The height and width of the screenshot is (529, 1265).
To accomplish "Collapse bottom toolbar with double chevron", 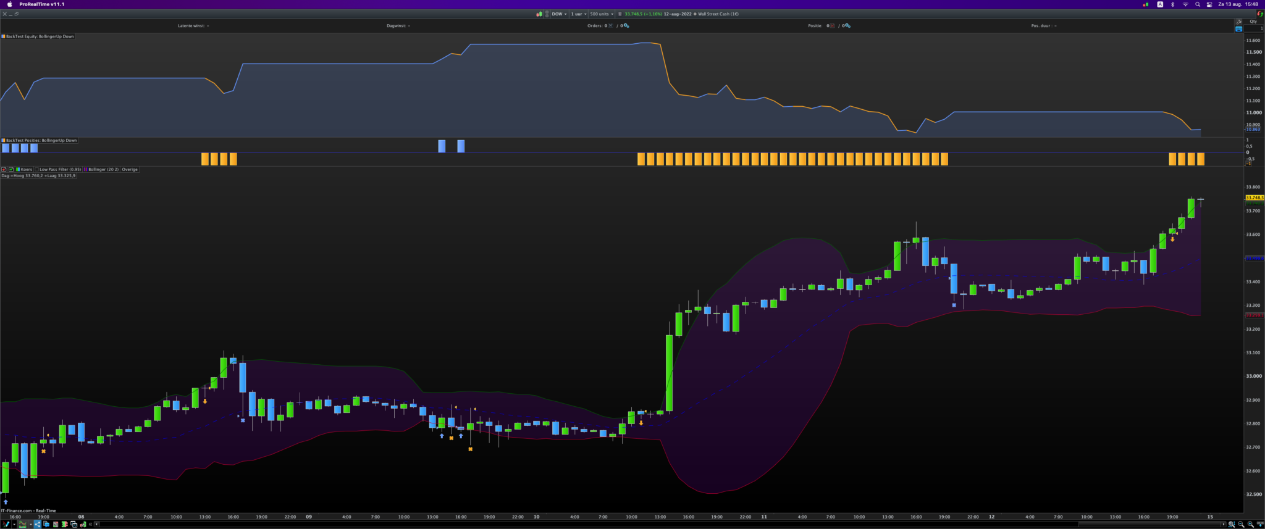I will [91, 524].
